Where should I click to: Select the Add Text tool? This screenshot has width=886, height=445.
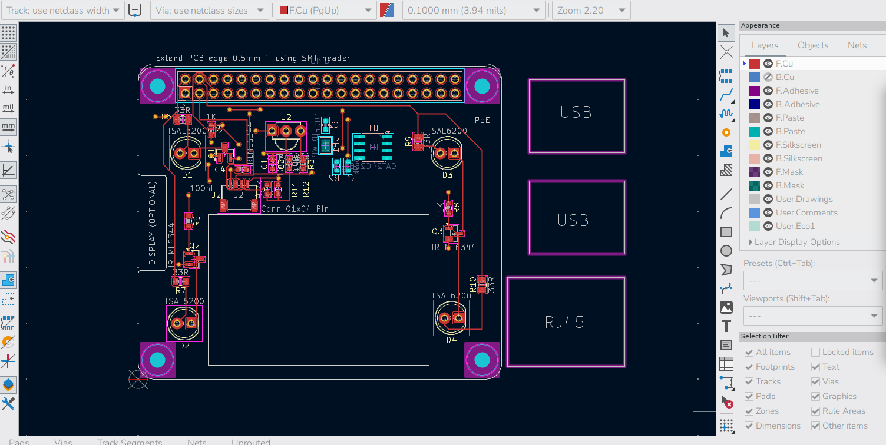(726, 326)
